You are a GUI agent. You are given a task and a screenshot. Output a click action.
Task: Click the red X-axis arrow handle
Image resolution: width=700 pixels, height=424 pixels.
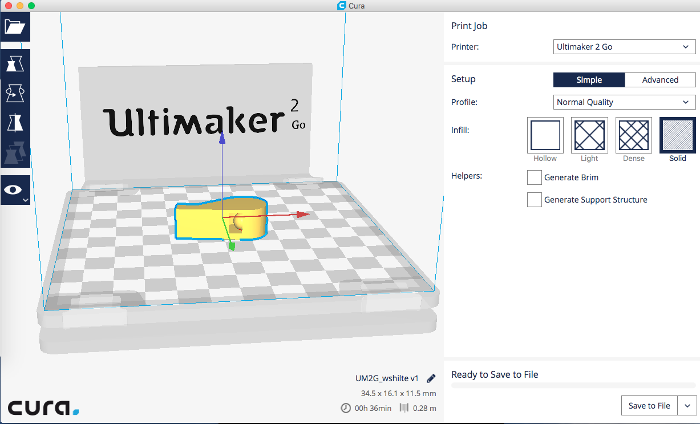[x=302, y=215]
